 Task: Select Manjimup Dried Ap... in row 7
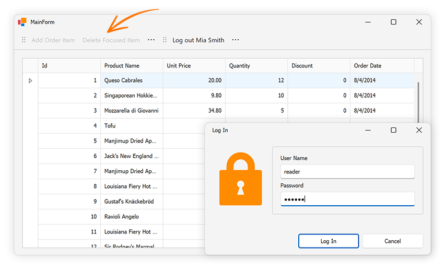point(132,171)
